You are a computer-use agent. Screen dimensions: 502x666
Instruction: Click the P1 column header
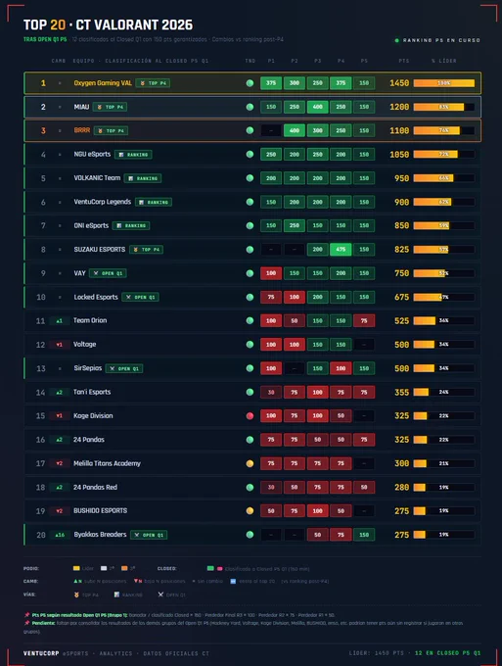point(271,61)
